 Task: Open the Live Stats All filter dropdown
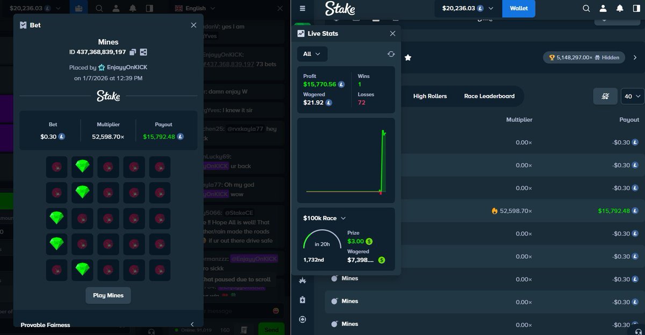(312, 54)
